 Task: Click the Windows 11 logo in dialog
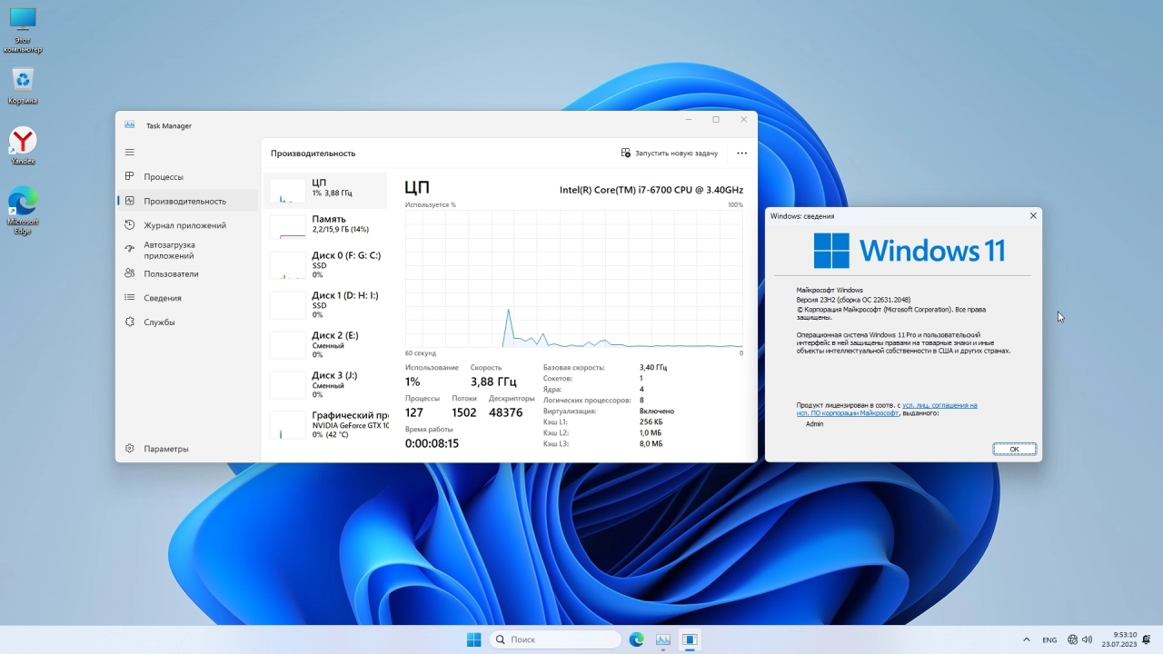point(909,250)
